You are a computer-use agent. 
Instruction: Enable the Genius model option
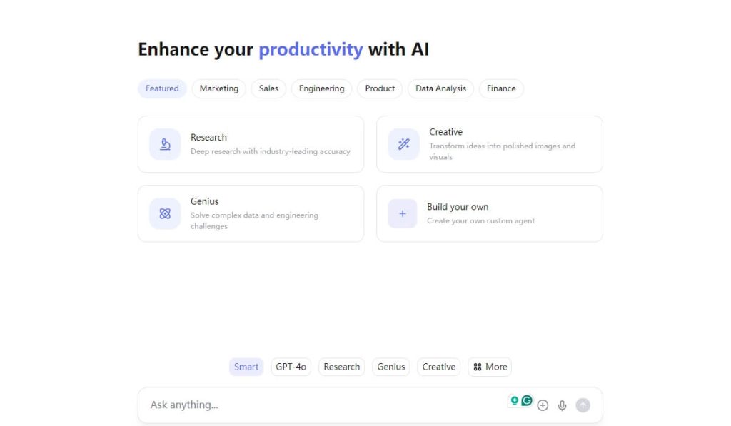point(390,366)
